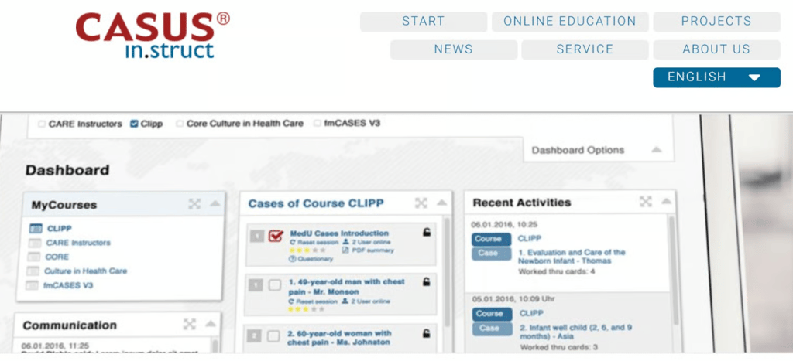
Task: Open fmCASES V3 in MyCourses list
Action: pos(68,285)
